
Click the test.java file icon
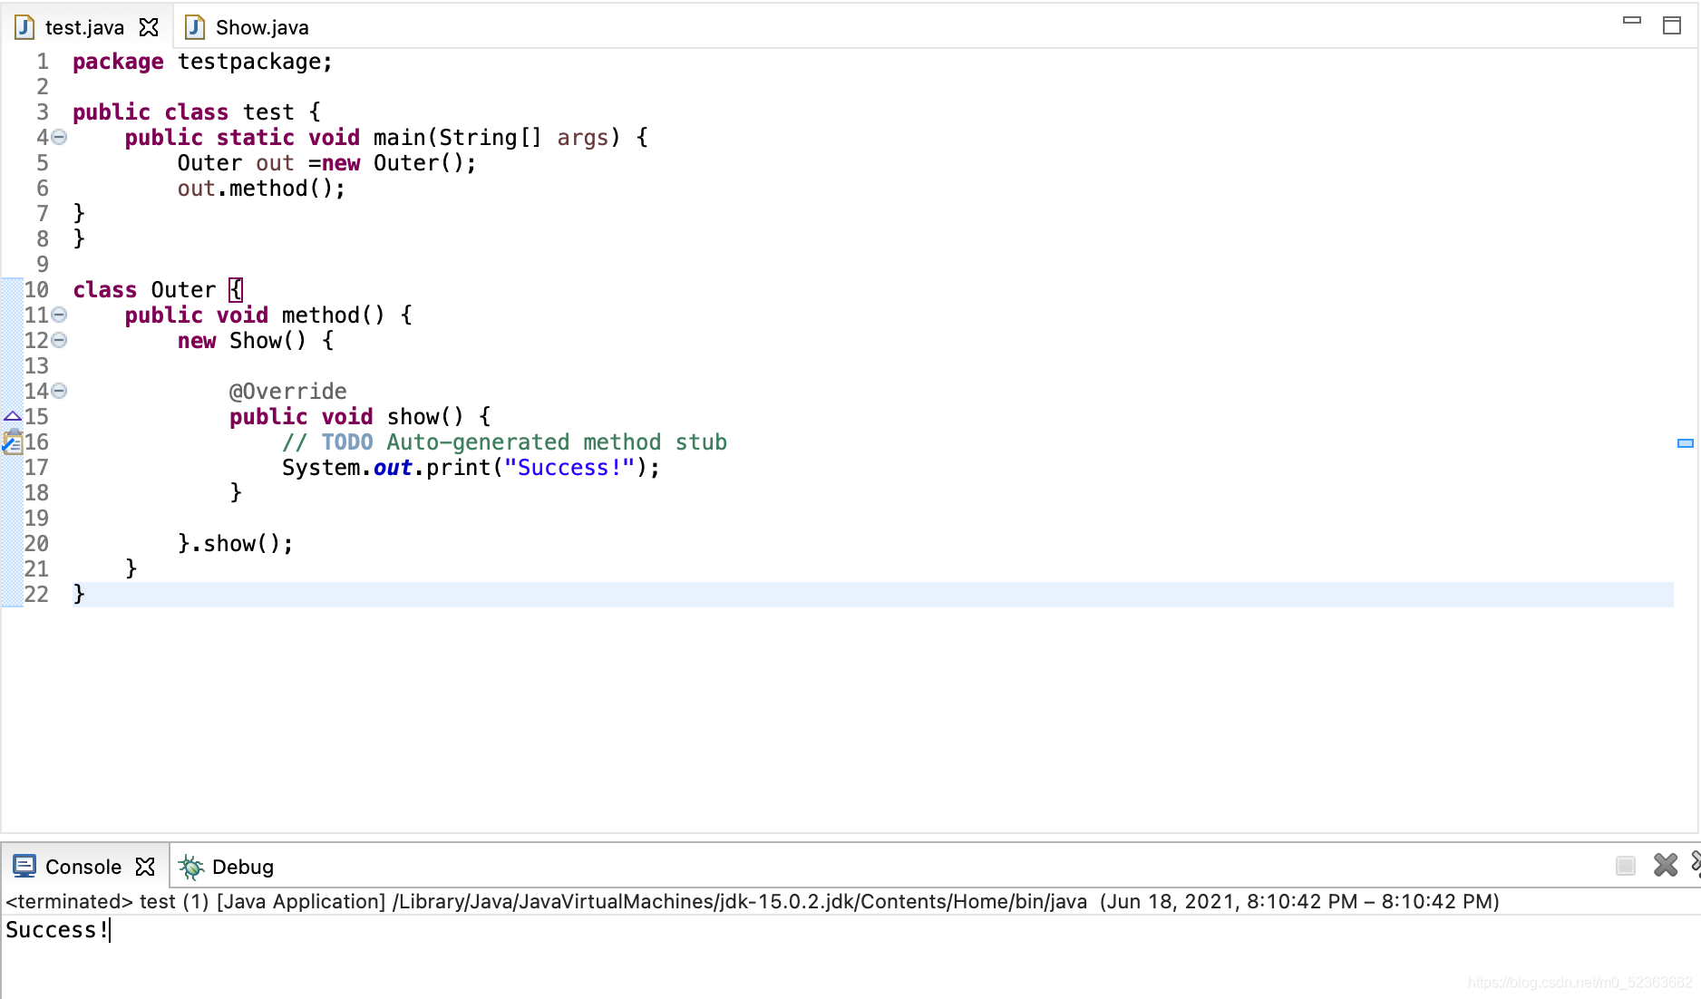pyautogui.click(x=24, y=27)
